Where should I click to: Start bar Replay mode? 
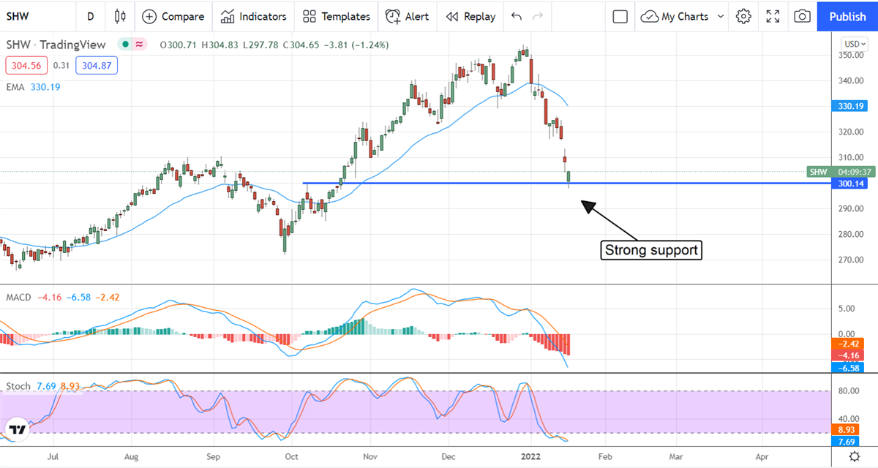pyautogui.click(x=470, y=16)
